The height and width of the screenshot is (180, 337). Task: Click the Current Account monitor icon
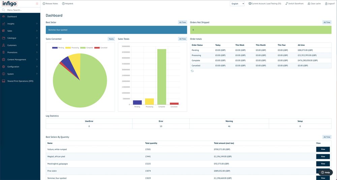[x=250, y=4]
